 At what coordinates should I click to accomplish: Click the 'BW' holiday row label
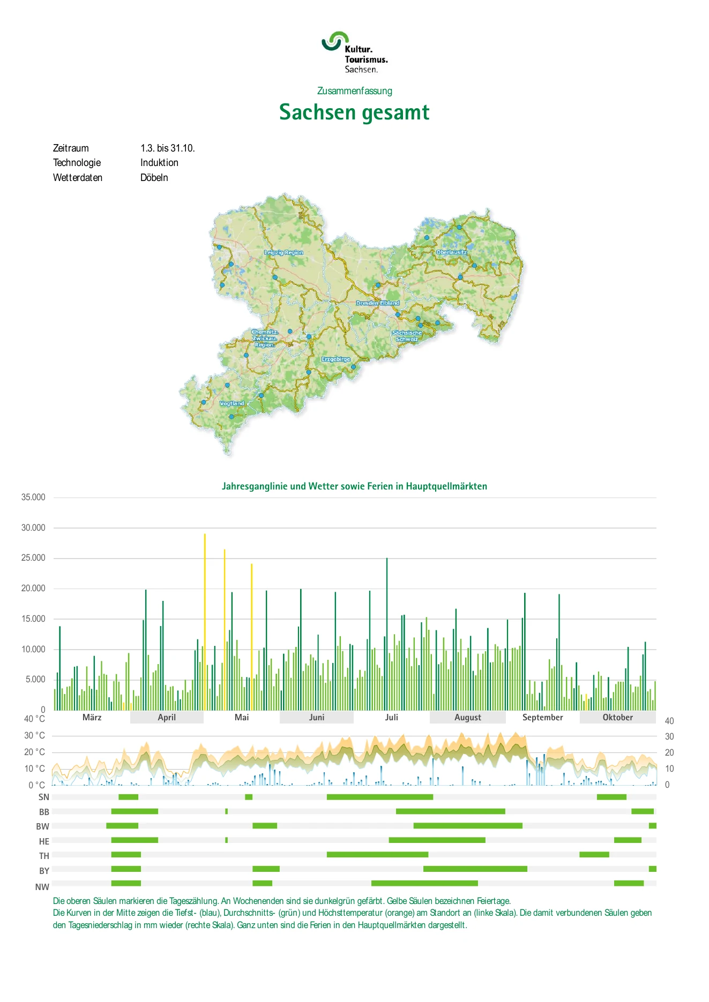[43, 826]
